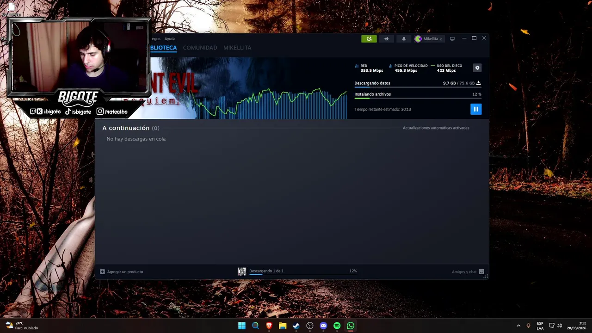Click game thumbnail in bottom download status
Screen dimensions: 592x333
242,271
